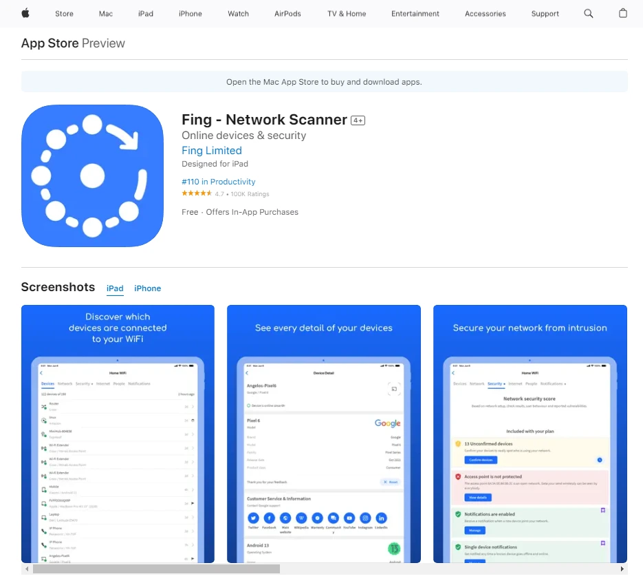
Task: Click the star rating icons
Action: (197, 193)
